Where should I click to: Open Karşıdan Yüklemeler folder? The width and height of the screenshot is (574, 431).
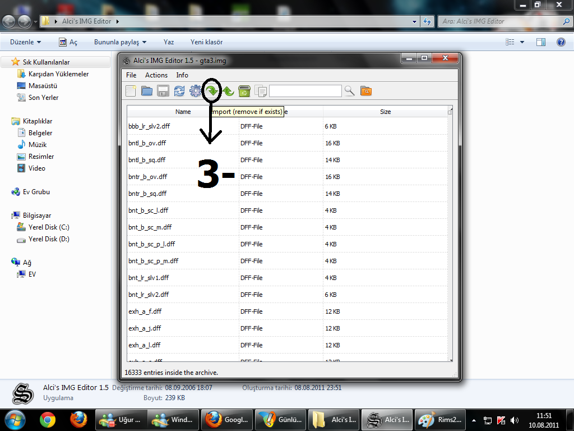(58, 74)
